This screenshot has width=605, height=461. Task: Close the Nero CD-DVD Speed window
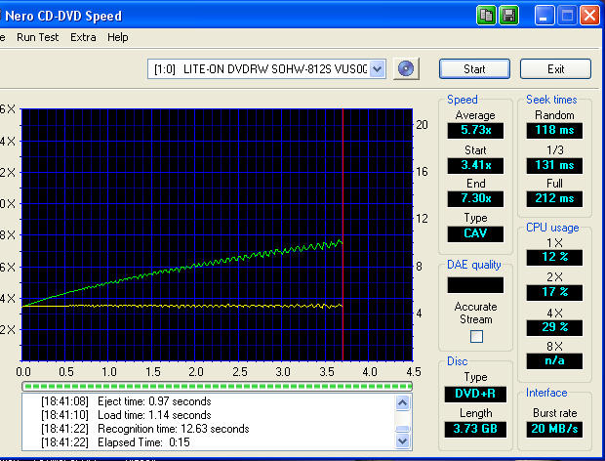click(589, 16)
